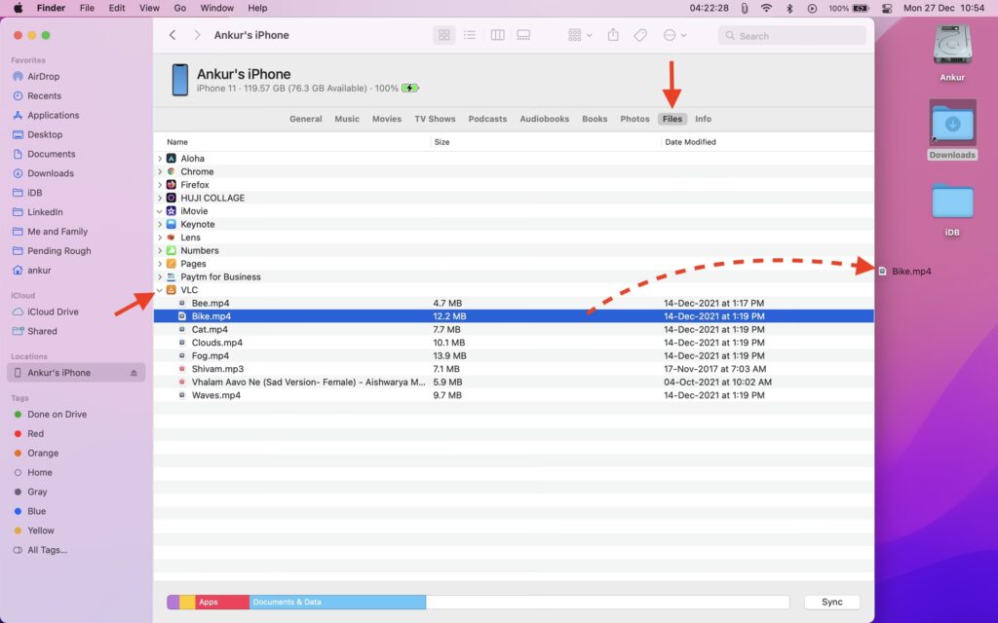Switch to icon view in Finder toolbar
The height and width of the screenshot is (623, 998).
pyautogui.click(x=444, y=35)
